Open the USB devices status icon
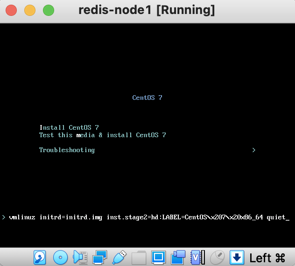Screen dimensions: 295x266 119,257
